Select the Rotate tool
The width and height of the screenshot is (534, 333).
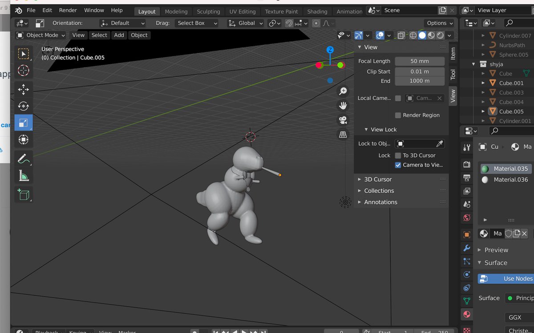pos(23,106)
